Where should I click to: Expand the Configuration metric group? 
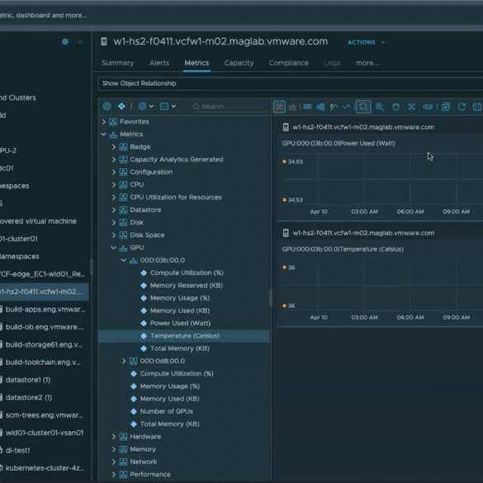[x=114, y=173]
